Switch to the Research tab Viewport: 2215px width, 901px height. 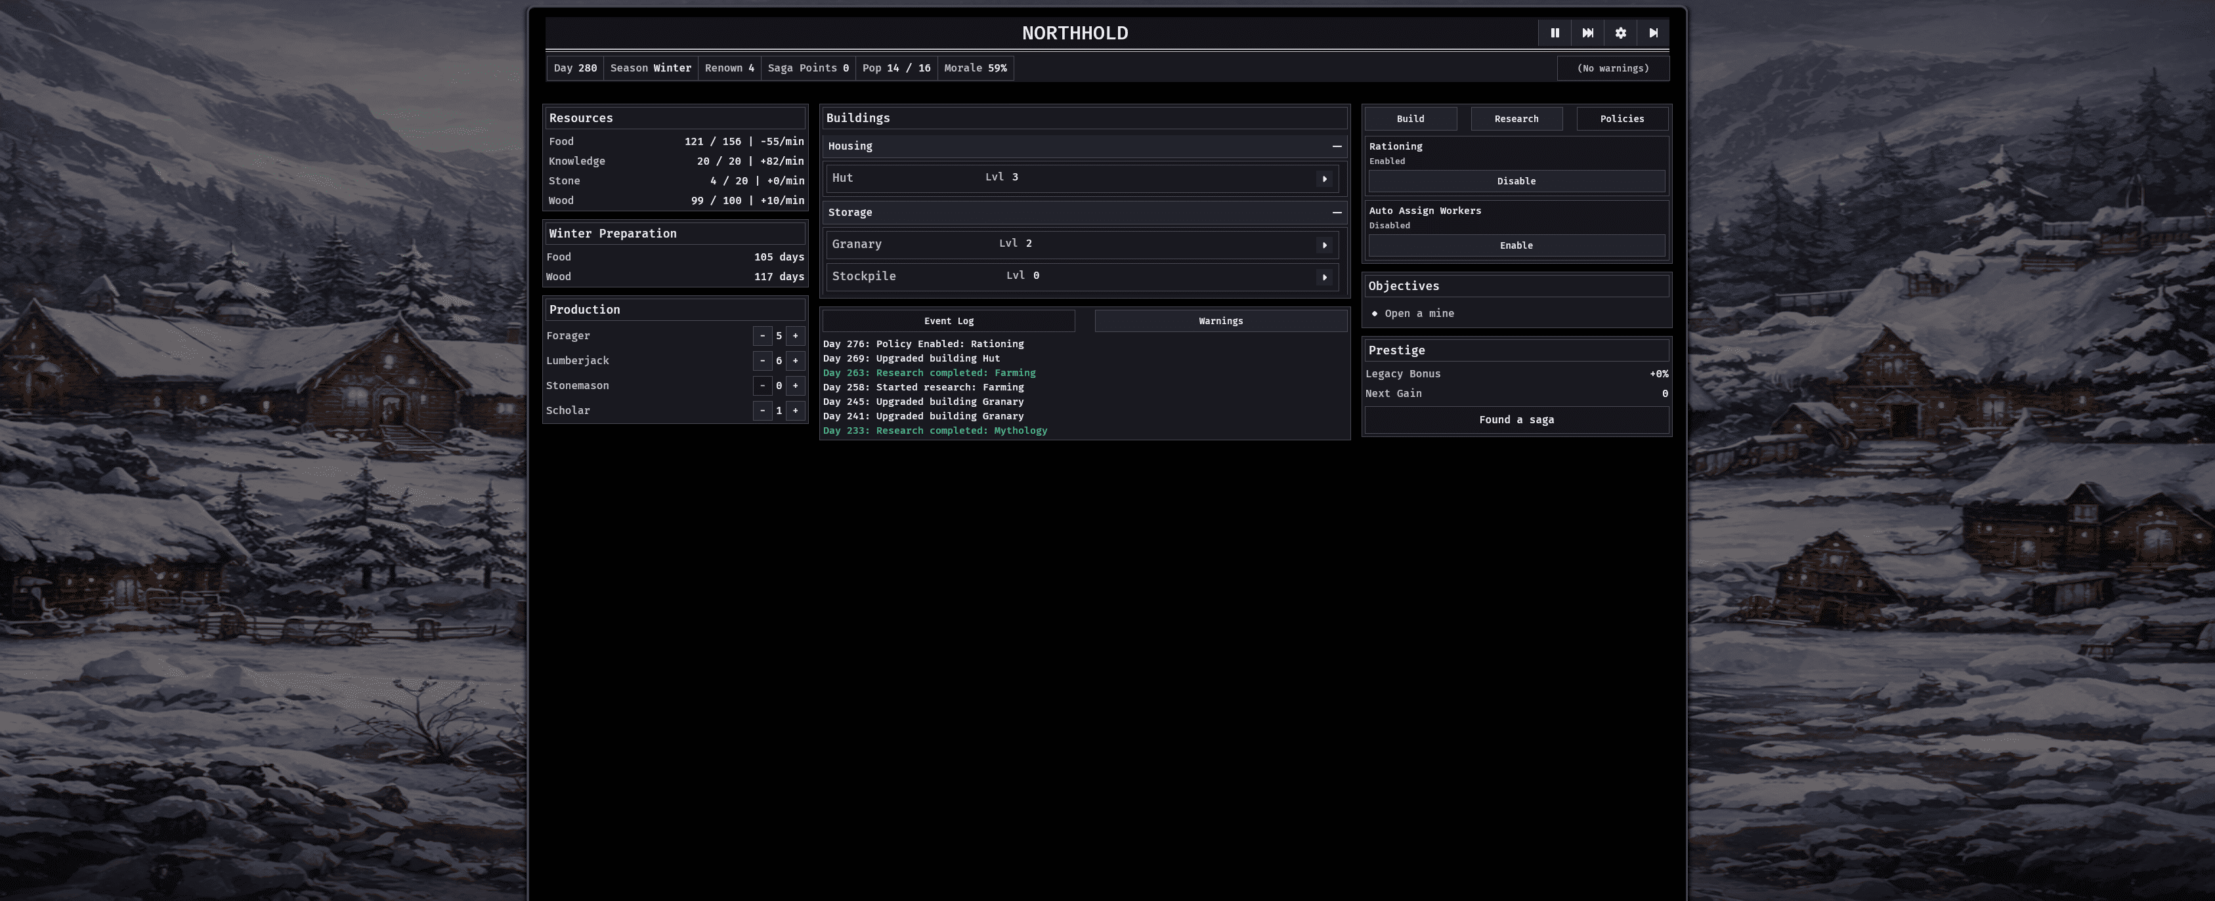pyautogui.click(x=1516, y=119)
